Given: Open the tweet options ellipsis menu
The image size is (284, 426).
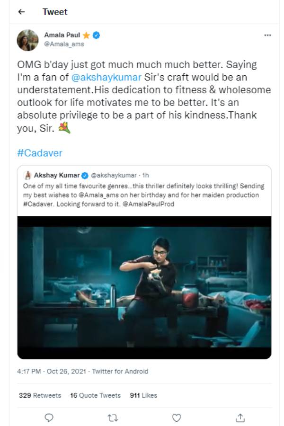Looking at the screenshot, I should tap(267, 35).
